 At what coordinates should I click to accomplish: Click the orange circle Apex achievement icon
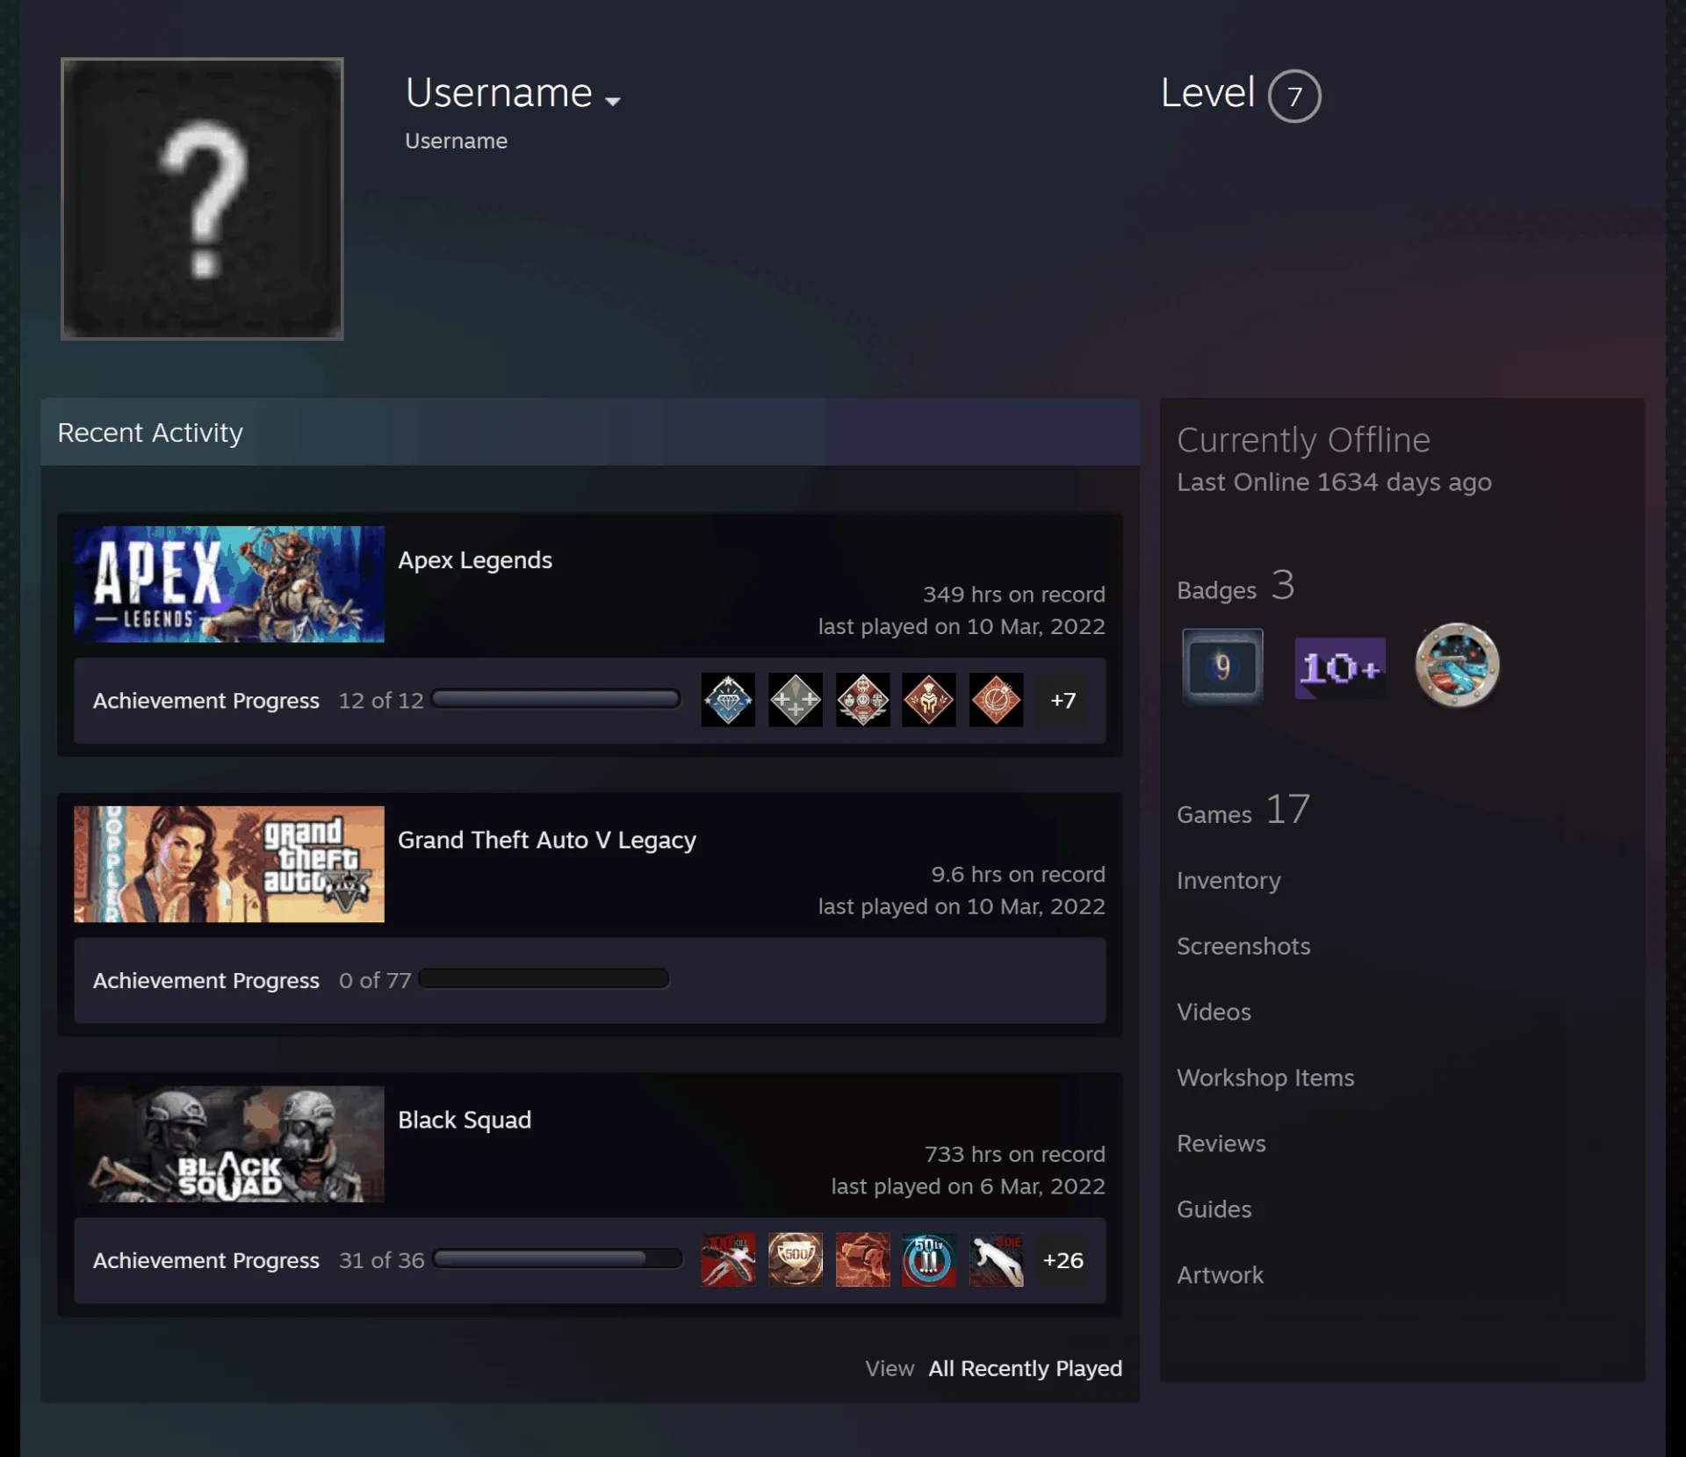(997, 700)
